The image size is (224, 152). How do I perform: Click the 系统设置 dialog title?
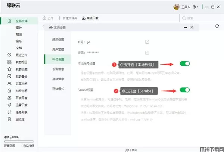(x=60, y=28)
